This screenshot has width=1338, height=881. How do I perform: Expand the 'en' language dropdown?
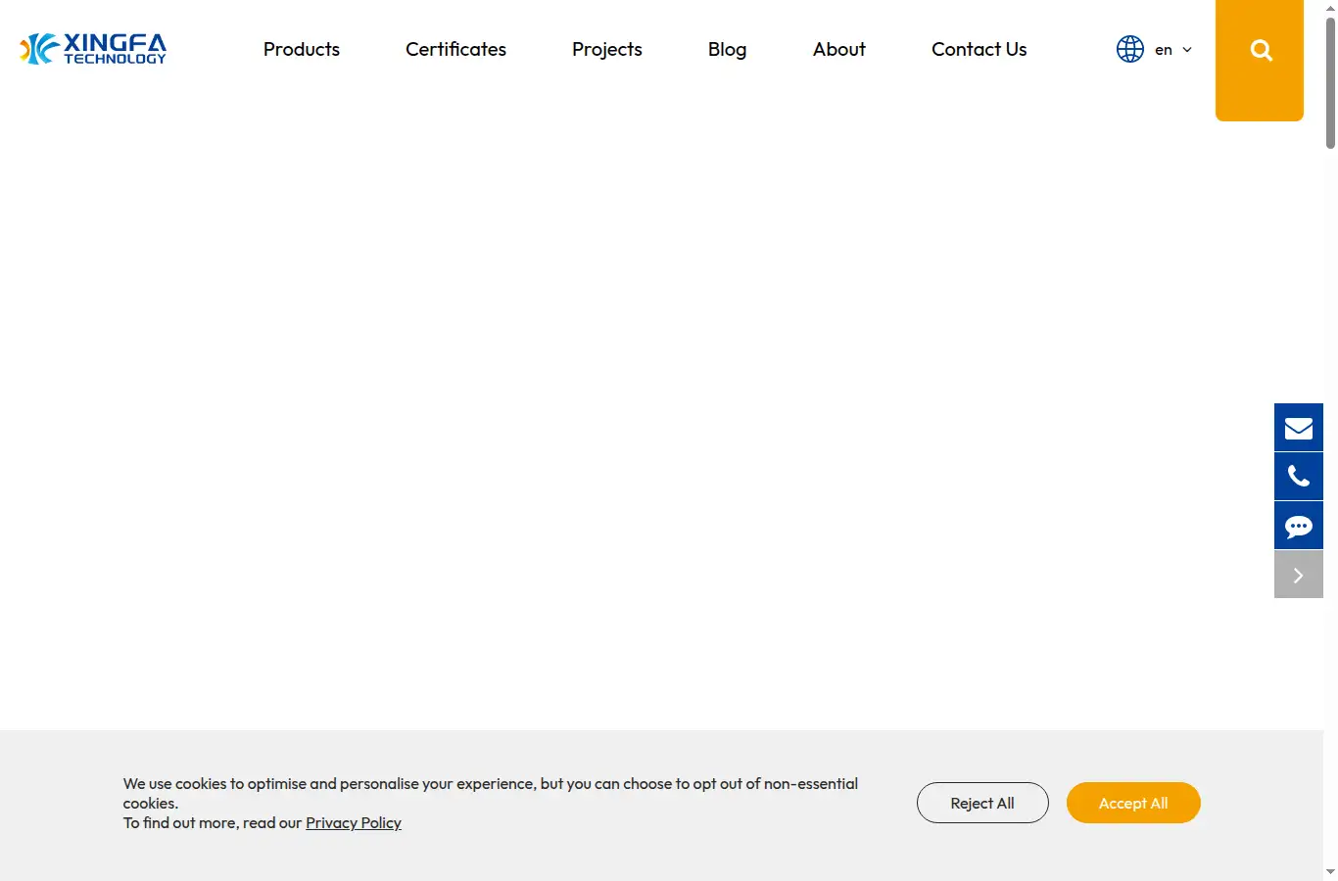pos(1173,50)
